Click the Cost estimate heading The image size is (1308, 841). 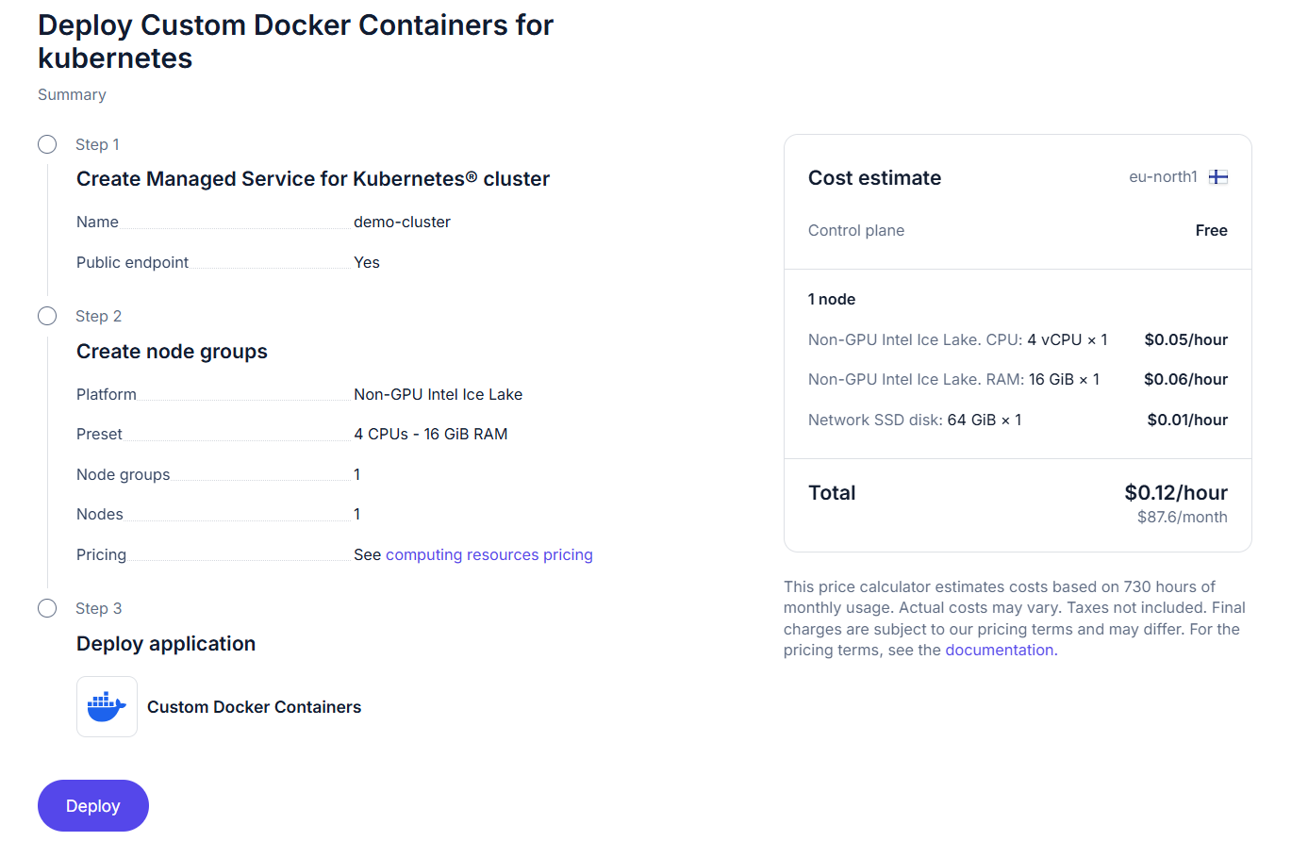[x=874, y=178]
